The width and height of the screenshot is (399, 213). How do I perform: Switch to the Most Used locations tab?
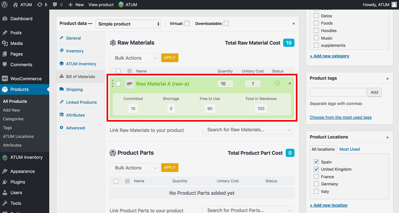349,149
